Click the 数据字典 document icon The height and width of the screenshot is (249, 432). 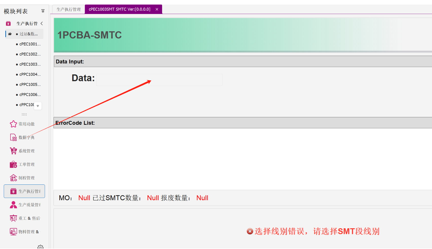click(13, 137)
